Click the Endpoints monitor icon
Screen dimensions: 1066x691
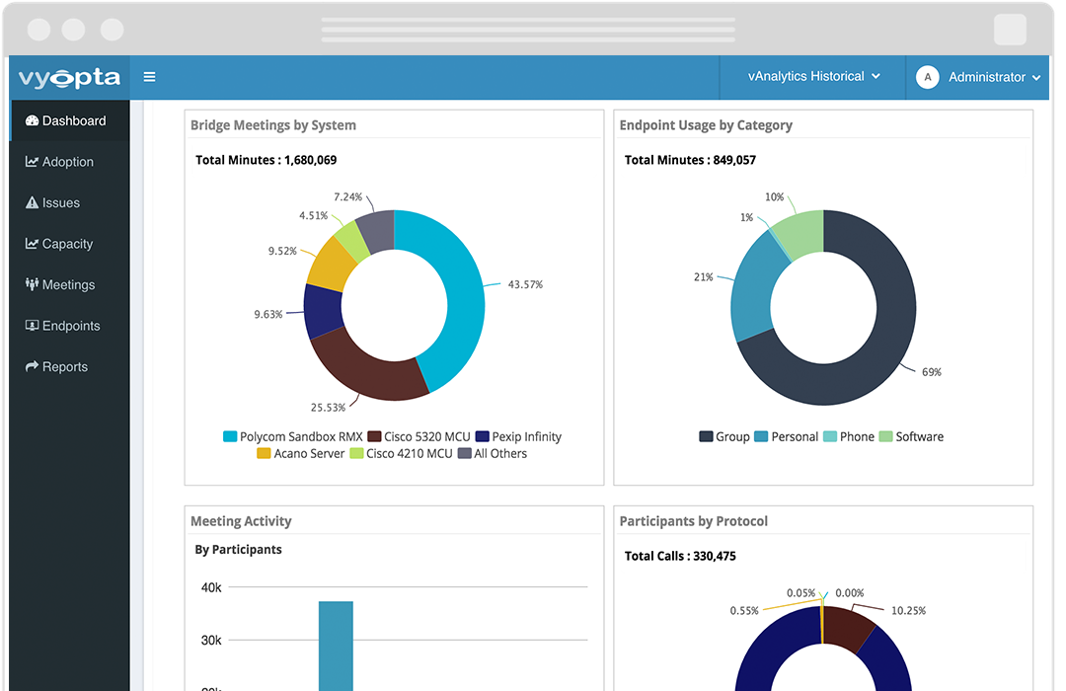32,325
